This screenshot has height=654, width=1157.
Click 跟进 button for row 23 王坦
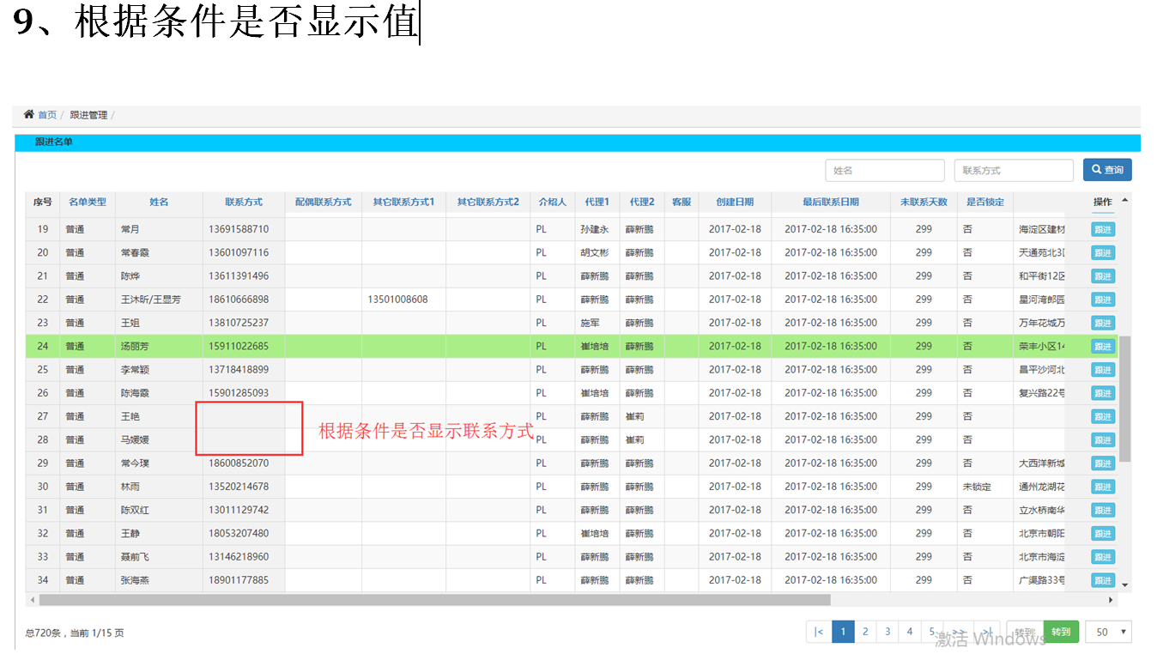[x=1103, y=323]
